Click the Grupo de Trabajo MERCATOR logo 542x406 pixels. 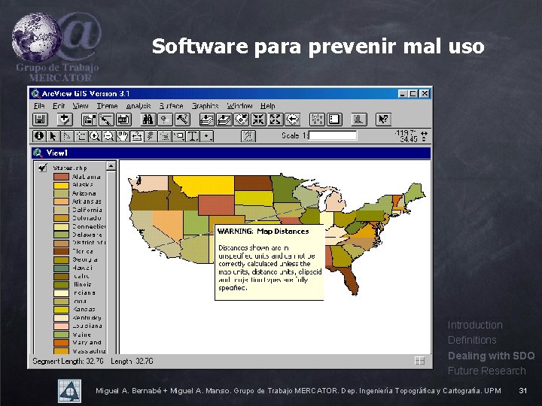pyautogui.click(x=56, y=47)
